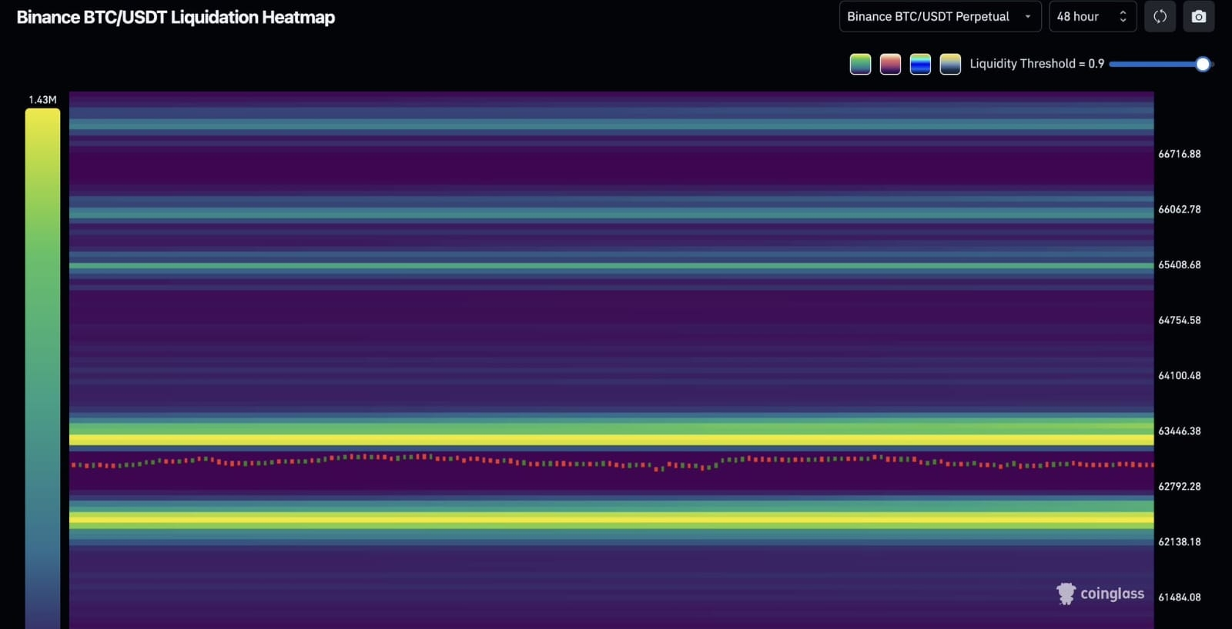
Task: Click the refresh heatmap icon button
Action: click(1160, 17)
